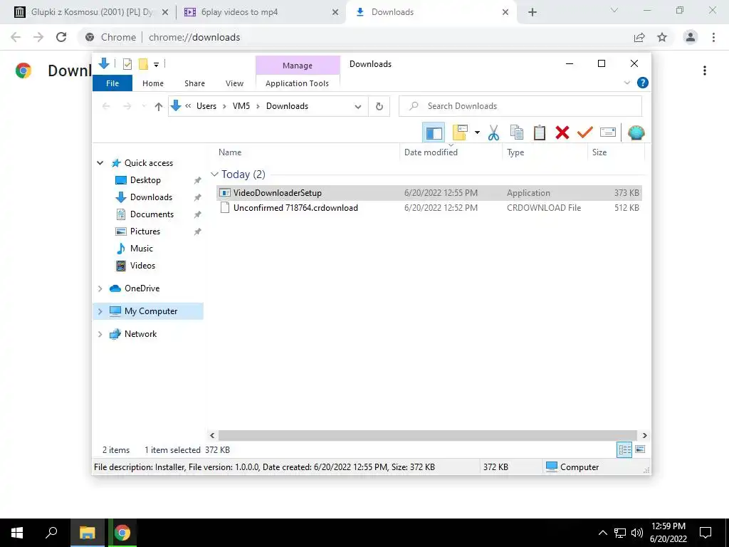Viewport: 729px width, 547px height.
Task: Click the File Explorer taskbar icon
Action: pyautogui.click(x=87, y=533)
